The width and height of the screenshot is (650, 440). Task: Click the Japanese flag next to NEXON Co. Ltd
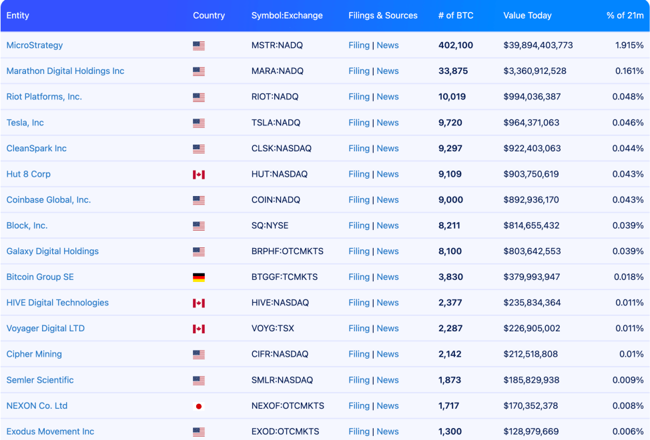coord(198,405)
